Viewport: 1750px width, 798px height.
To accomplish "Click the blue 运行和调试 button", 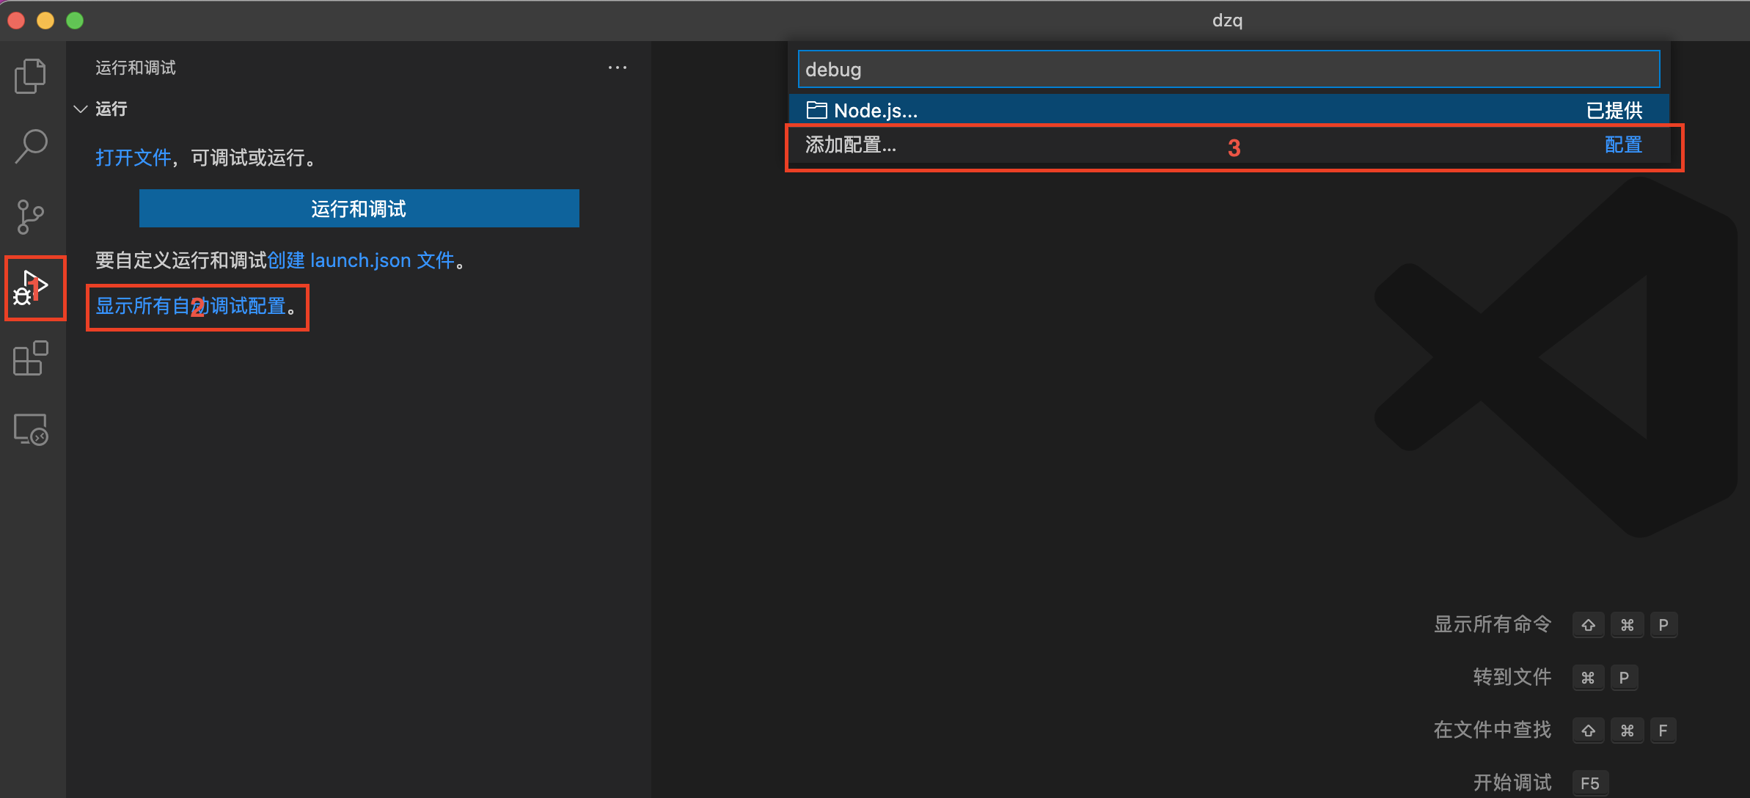I will (358, 208).
